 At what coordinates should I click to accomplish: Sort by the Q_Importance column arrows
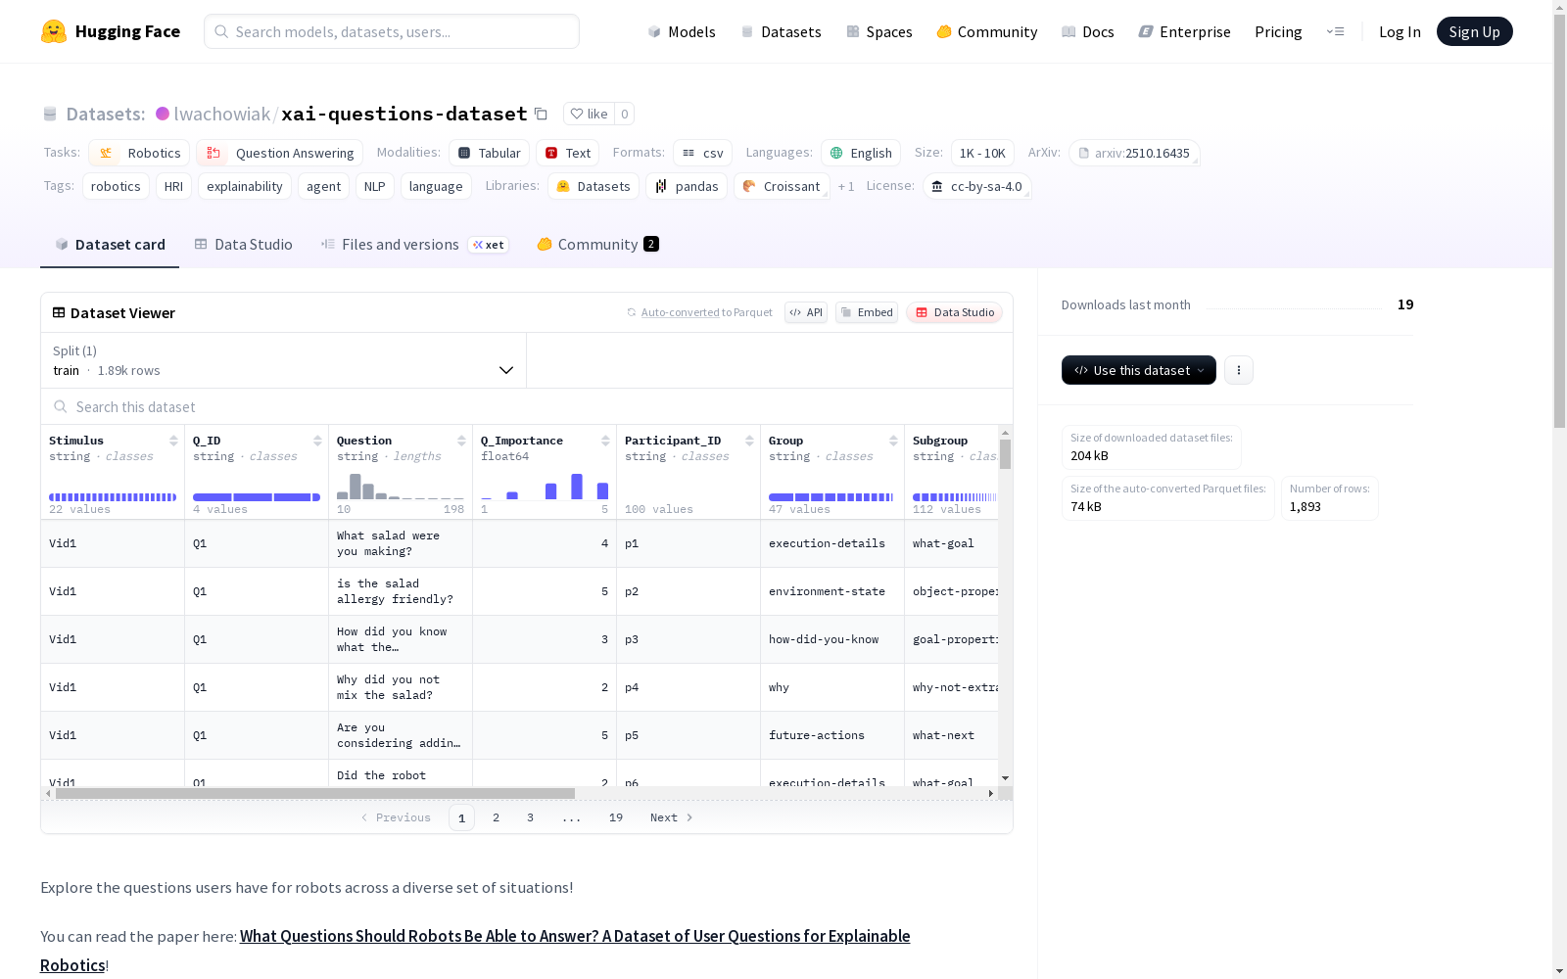tap(605, 441)
